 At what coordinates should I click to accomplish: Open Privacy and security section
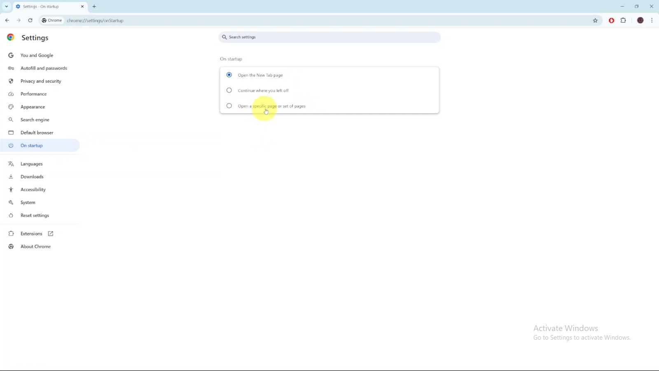(x=40, y=81)
